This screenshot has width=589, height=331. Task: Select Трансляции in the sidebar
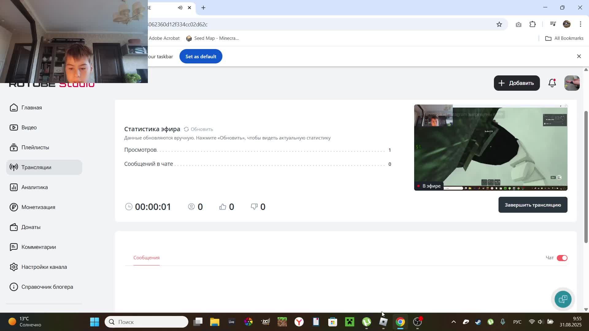[44, 167]
